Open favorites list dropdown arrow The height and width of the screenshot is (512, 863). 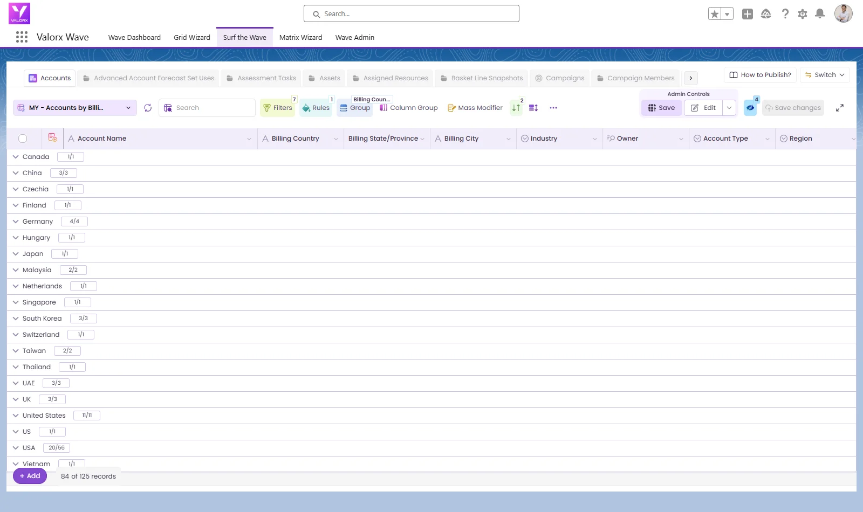click(x=727, y=14)
